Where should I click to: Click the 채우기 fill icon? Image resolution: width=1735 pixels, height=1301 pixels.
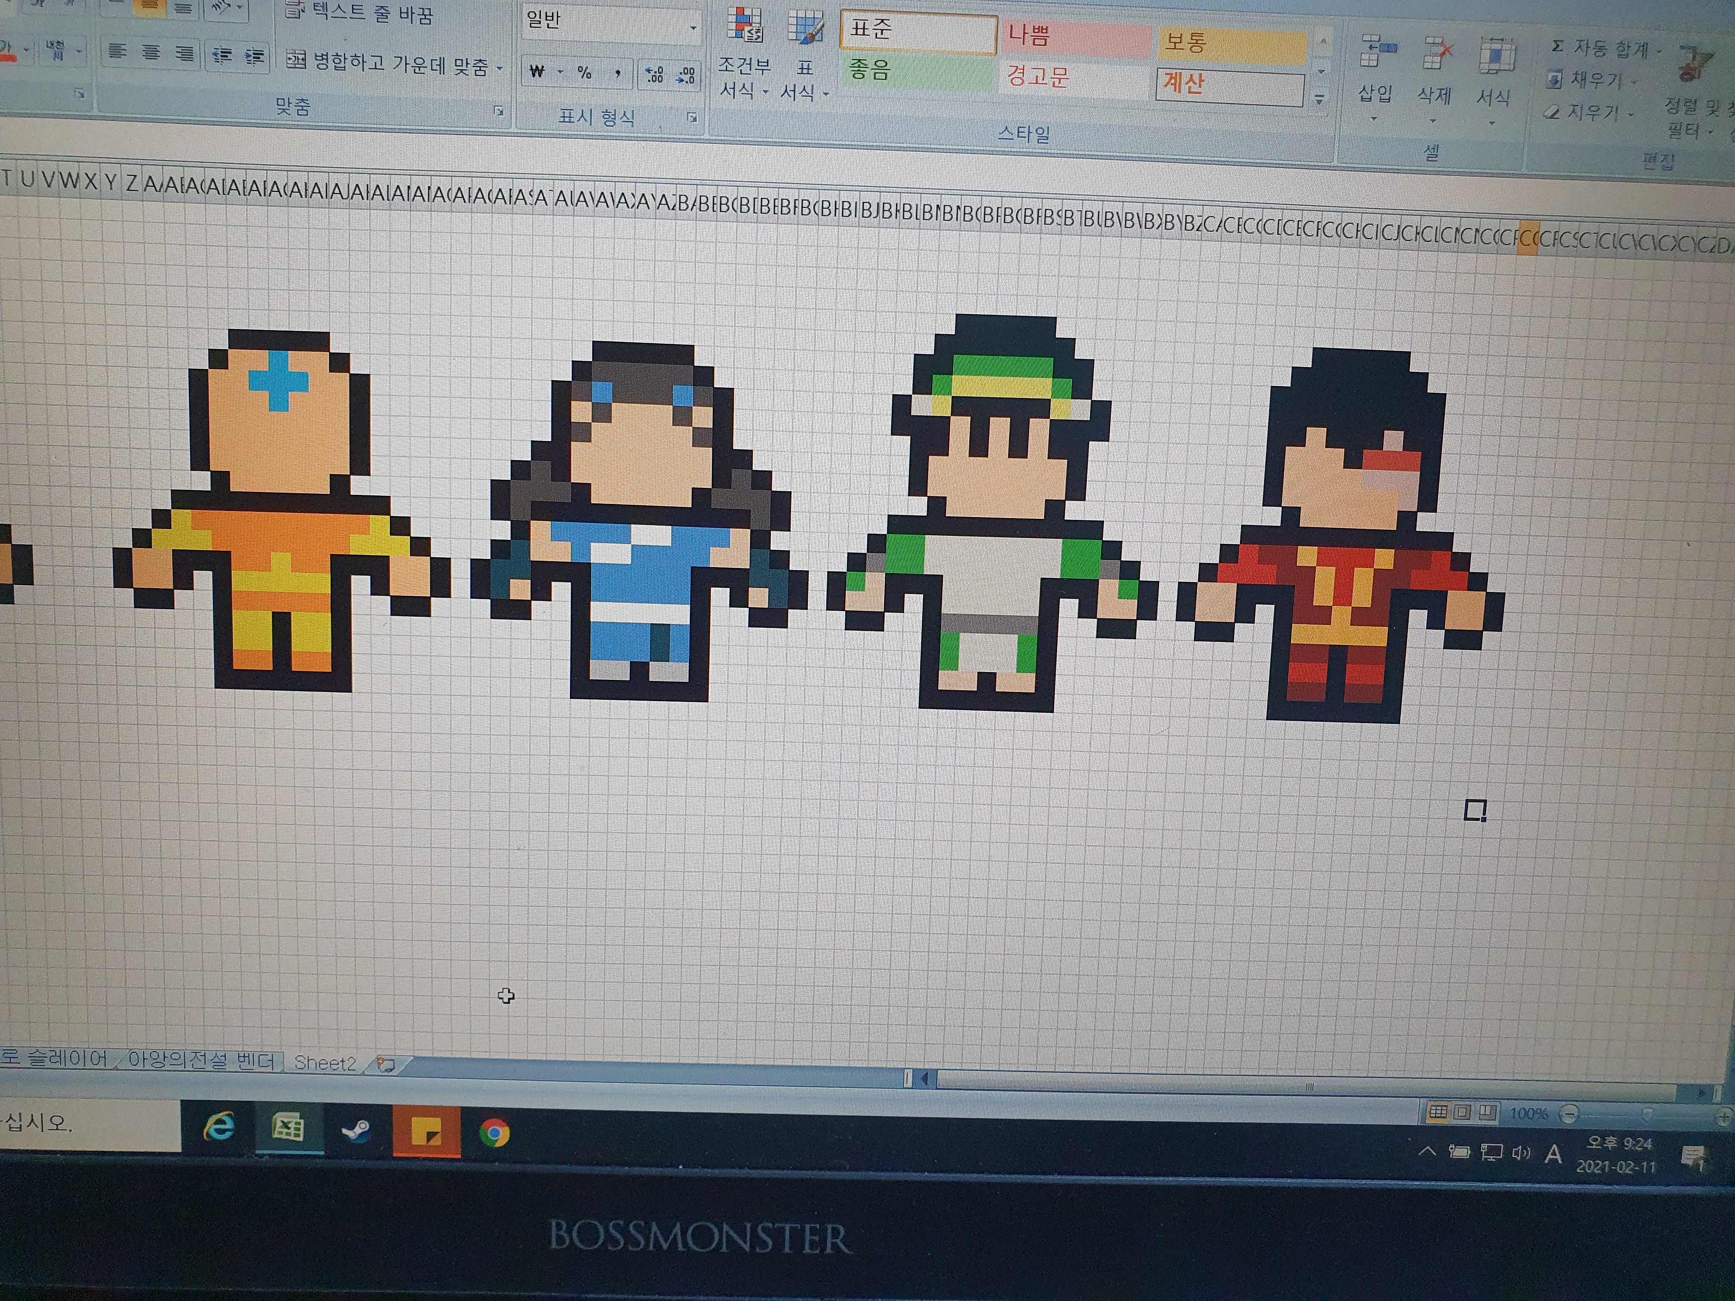click(1555, 79)
